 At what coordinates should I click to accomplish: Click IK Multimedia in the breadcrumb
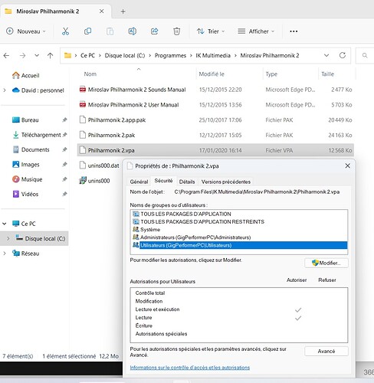(213, 55)
